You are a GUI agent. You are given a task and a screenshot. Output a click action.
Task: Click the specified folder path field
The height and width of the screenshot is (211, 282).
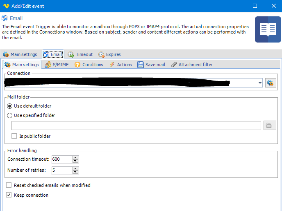136,126
